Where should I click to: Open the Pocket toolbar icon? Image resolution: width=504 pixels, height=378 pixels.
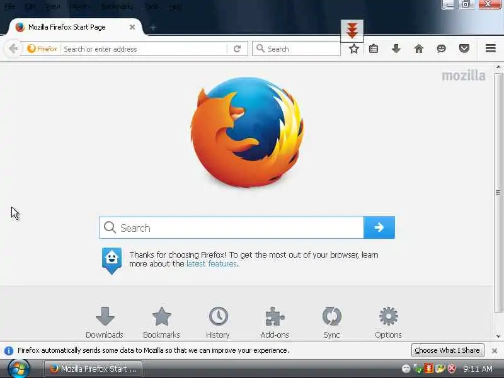pos(464,49)
